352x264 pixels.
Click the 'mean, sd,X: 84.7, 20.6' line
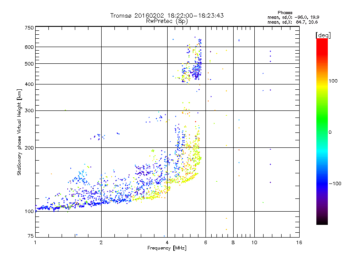pyautogui.click(x=293, y=22)
